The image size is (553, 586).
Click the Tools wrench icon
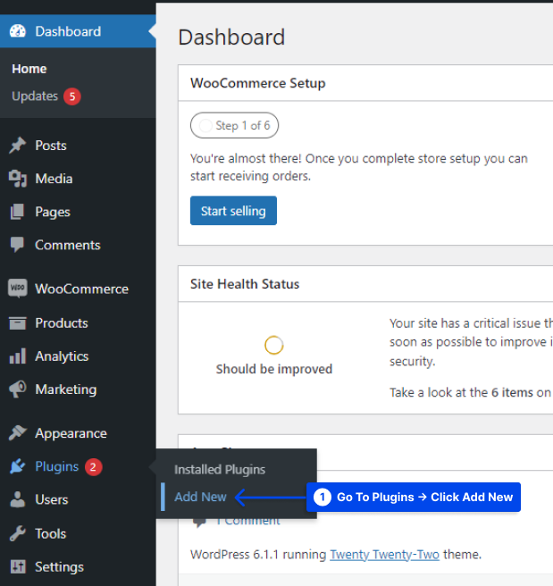tap(18, 533)
